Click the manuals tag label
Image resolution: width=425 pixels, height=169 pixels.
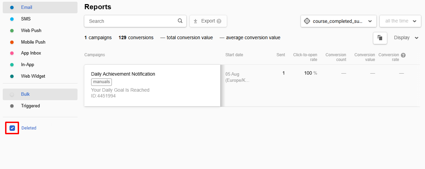101,82
